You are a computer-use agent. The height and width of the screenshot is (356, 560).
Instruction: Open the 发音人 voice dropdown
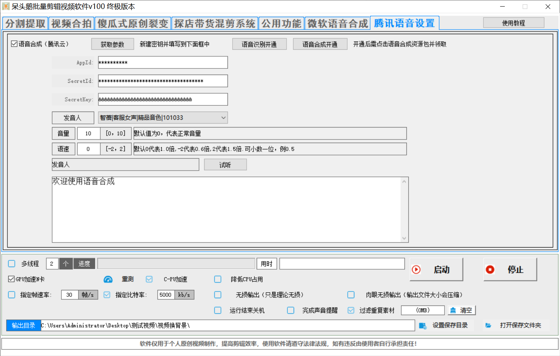point(163,118)
